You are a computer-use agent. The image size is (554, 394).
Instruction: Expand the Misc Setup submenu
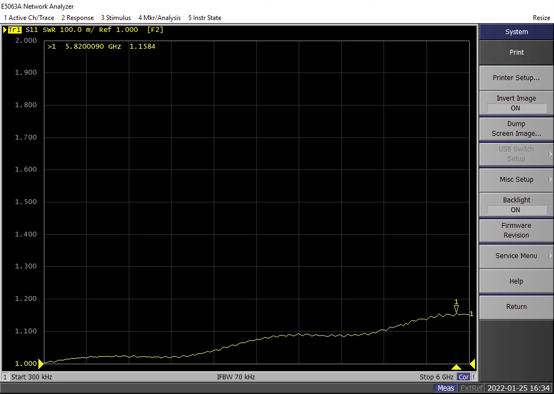pyautogui.click(x=516, y=180)
